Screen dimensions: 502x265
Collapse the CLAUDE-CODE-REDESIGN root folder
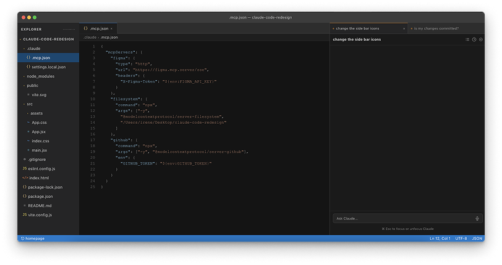pos(20,39)
